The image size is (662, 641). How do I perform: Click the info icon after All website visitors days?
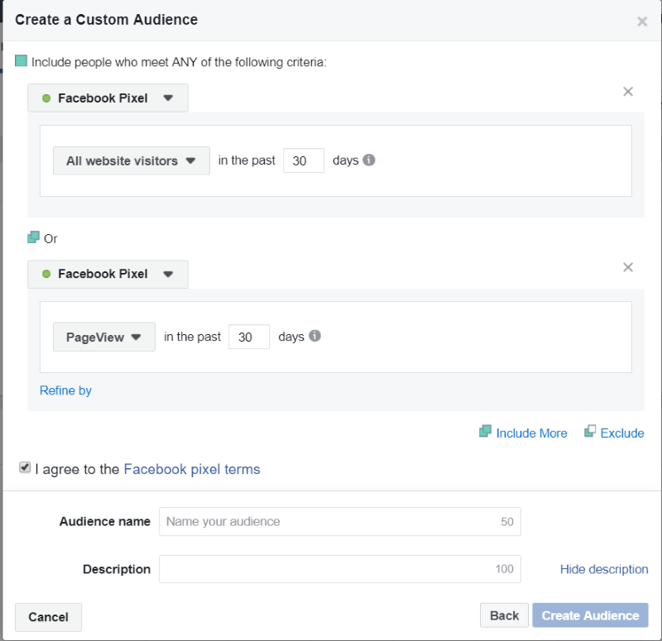click(368, 160)
